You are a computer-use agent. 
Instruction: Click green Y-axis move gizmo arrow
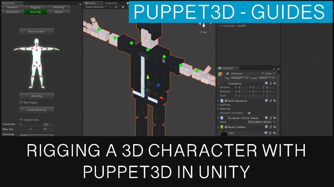pyautogui.click(x=148, y=77)
